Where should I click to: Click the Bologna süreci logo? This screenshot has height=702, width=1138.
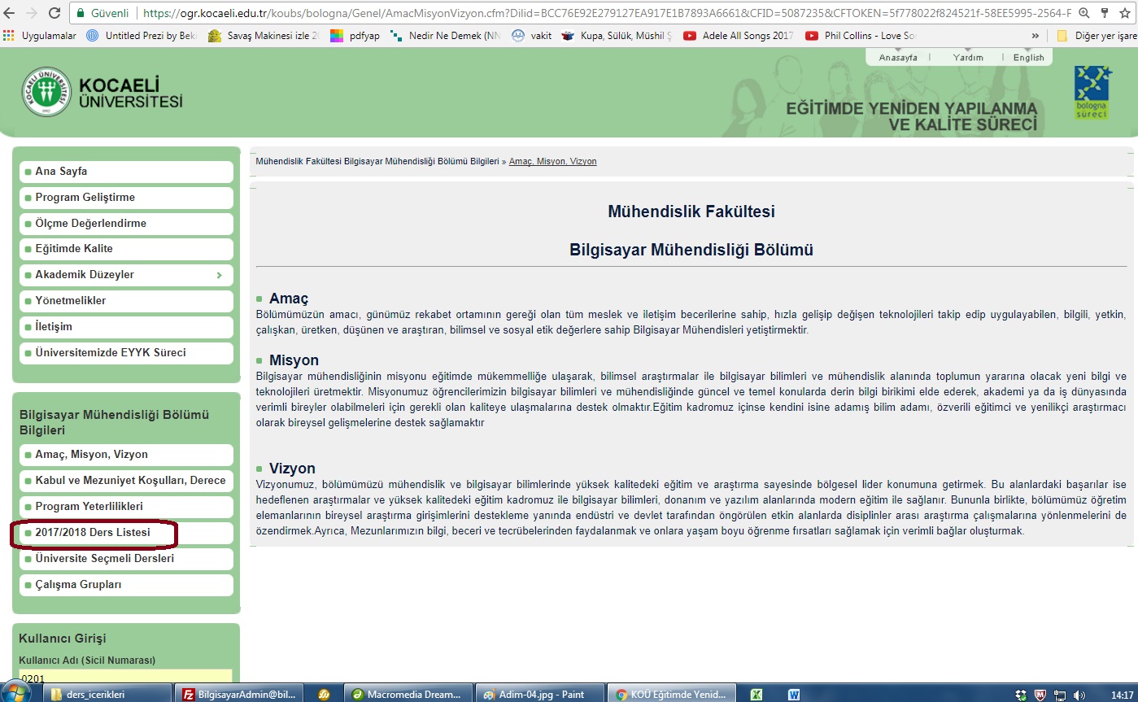point(1091,92)
